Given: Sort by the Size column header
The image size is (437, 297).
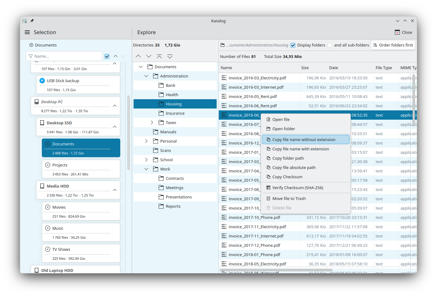Looking at the screenshot, I should pyautogui.click(x=313, y=68).
